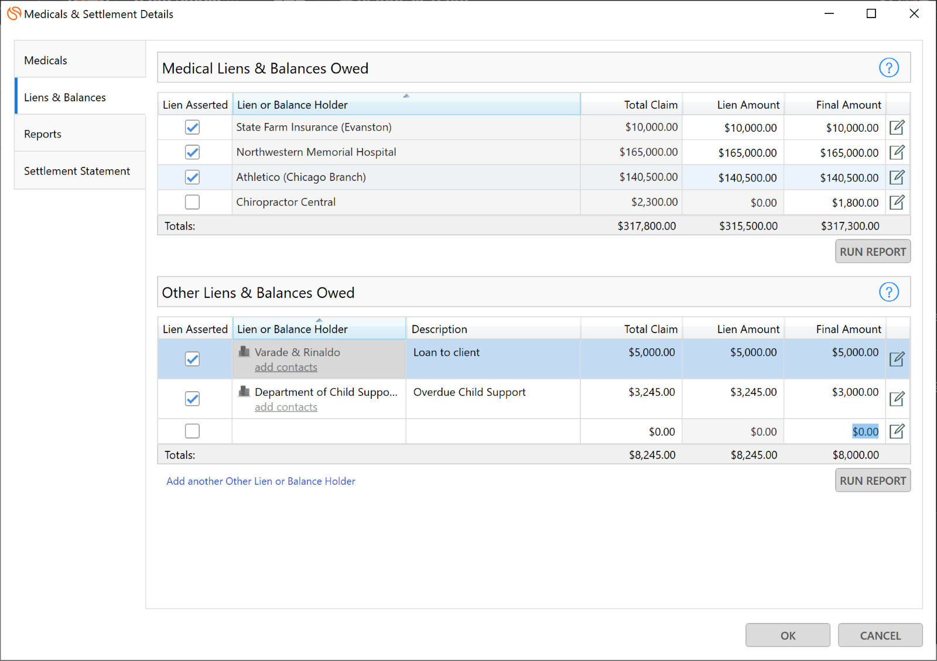This screenshot has width=937, height=661.
Task: Click the OK button
Action: click(x=788, y=635)
